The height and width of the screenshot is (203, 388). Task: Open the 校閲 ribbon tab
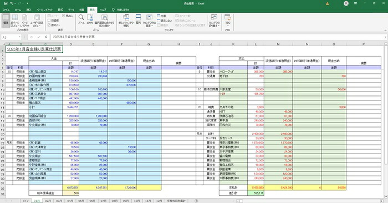(82, 9)
